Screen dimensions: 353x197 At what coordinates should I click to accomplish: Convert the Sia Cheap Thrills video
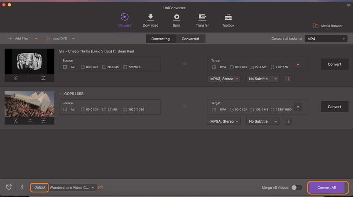click(x=334, y=64)
